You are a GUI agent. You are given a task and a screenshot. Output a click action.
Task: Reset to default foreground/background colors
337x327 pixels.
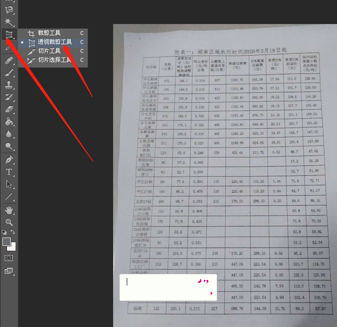tap(4, 232)
